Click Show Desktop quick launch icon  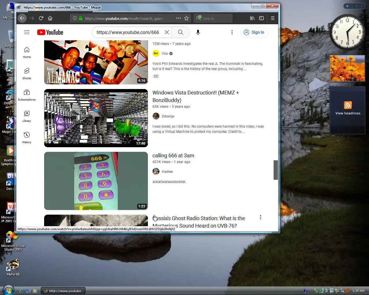[x=28, y=291]
